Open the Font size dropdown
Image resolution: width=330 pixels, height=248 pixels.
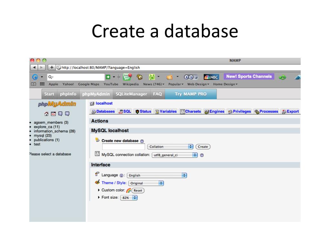tap(129, 198)
